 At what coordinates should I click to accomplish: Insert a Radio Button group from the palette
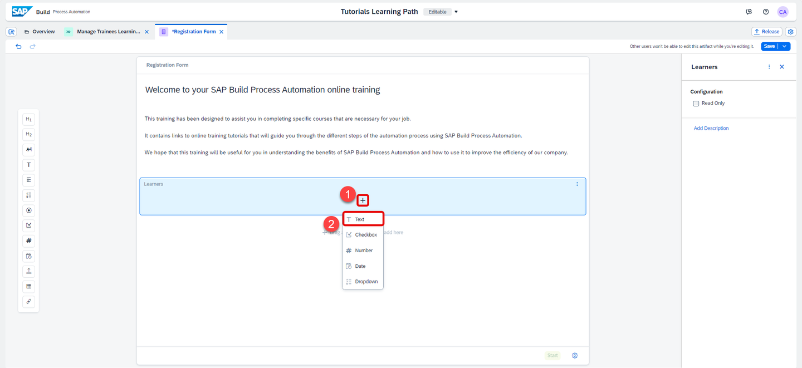tap(28, 210)
